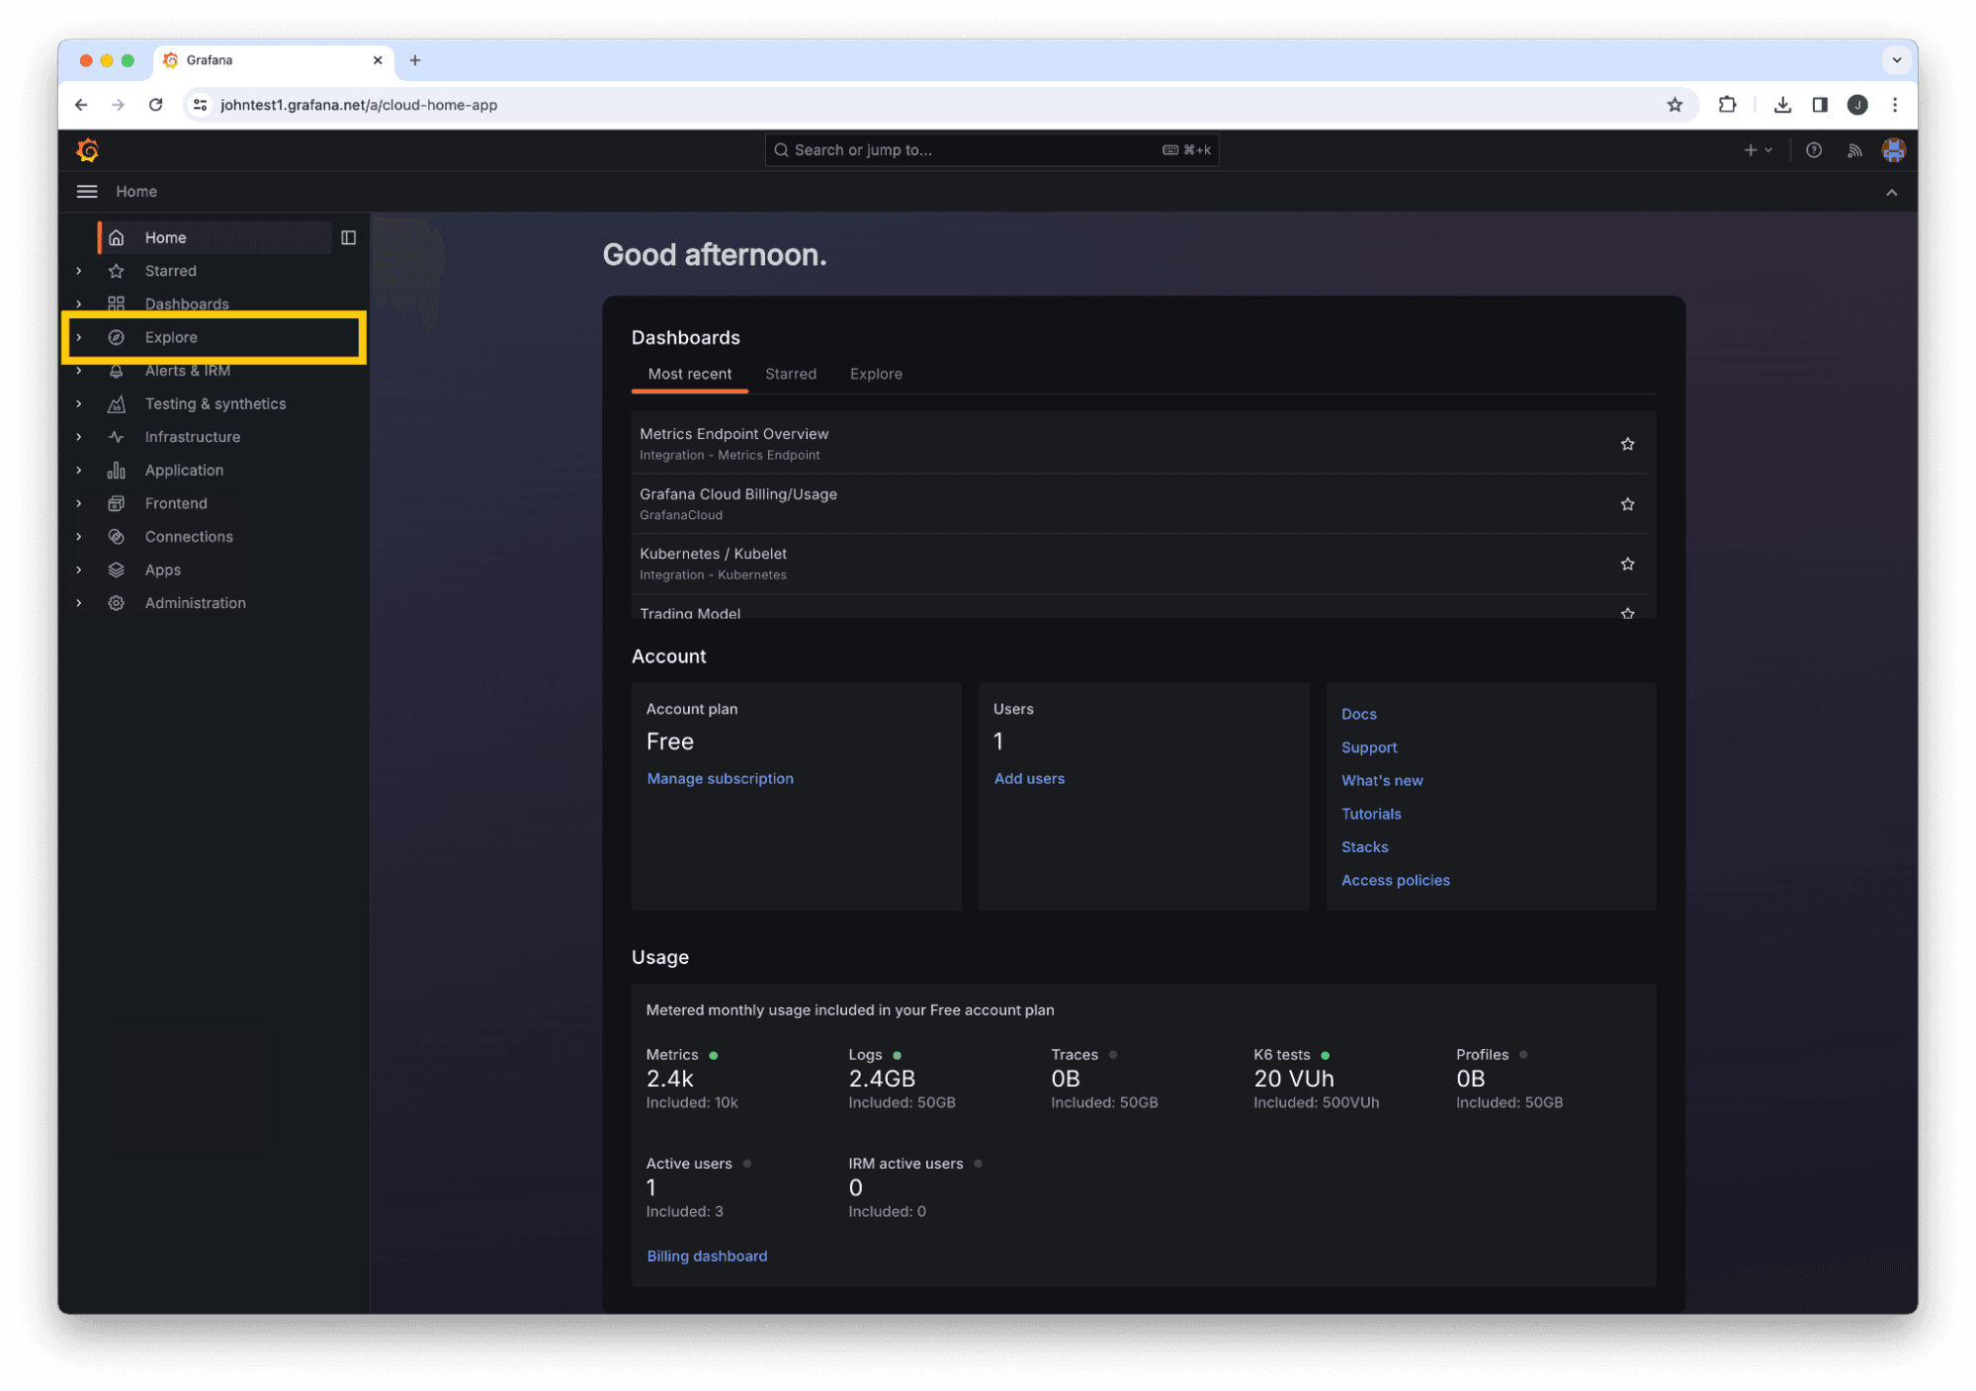Star the Metrics Endpoint Overview dashboard

tap(1627, 444)
